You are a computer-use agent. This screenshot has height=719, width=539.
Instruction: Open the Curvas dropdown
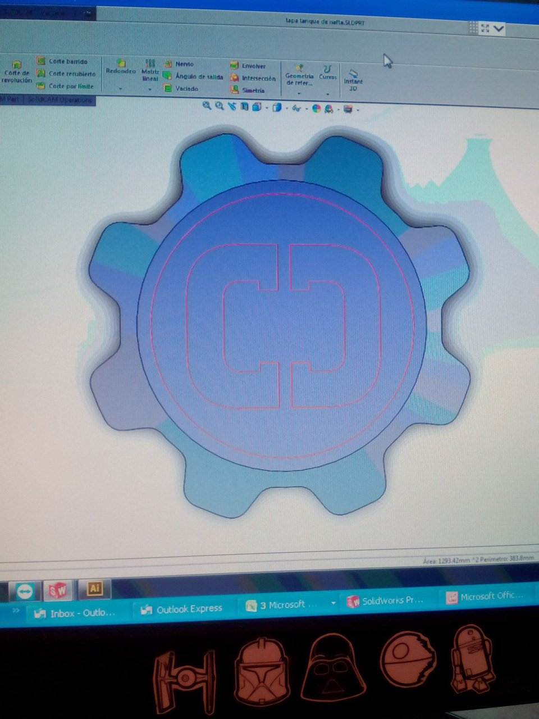(x=328, y=93)
